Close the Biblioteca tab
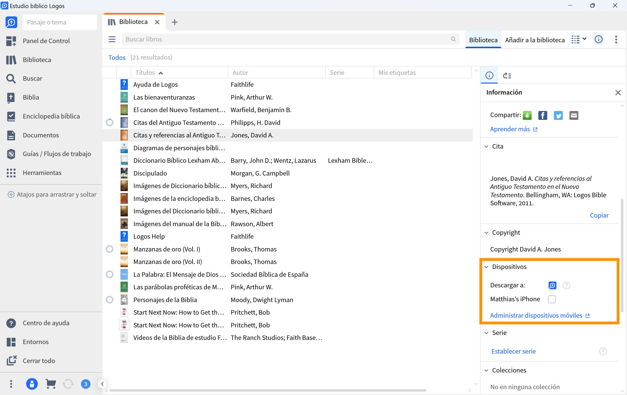Screen dimensions: 627x395 157,22
